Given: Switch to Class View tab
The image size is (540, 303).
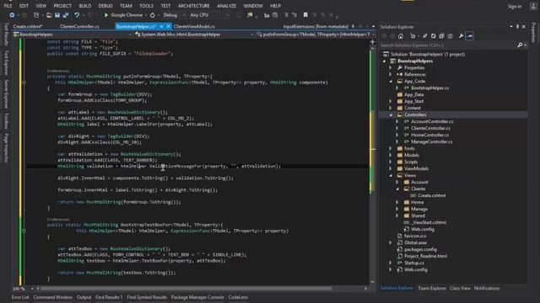Looking at the screenshot, I should [x=460, y=288].
